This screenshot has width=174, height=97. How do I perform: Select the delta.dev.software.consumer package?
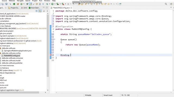pyautogui.click(x=13, y=58)
